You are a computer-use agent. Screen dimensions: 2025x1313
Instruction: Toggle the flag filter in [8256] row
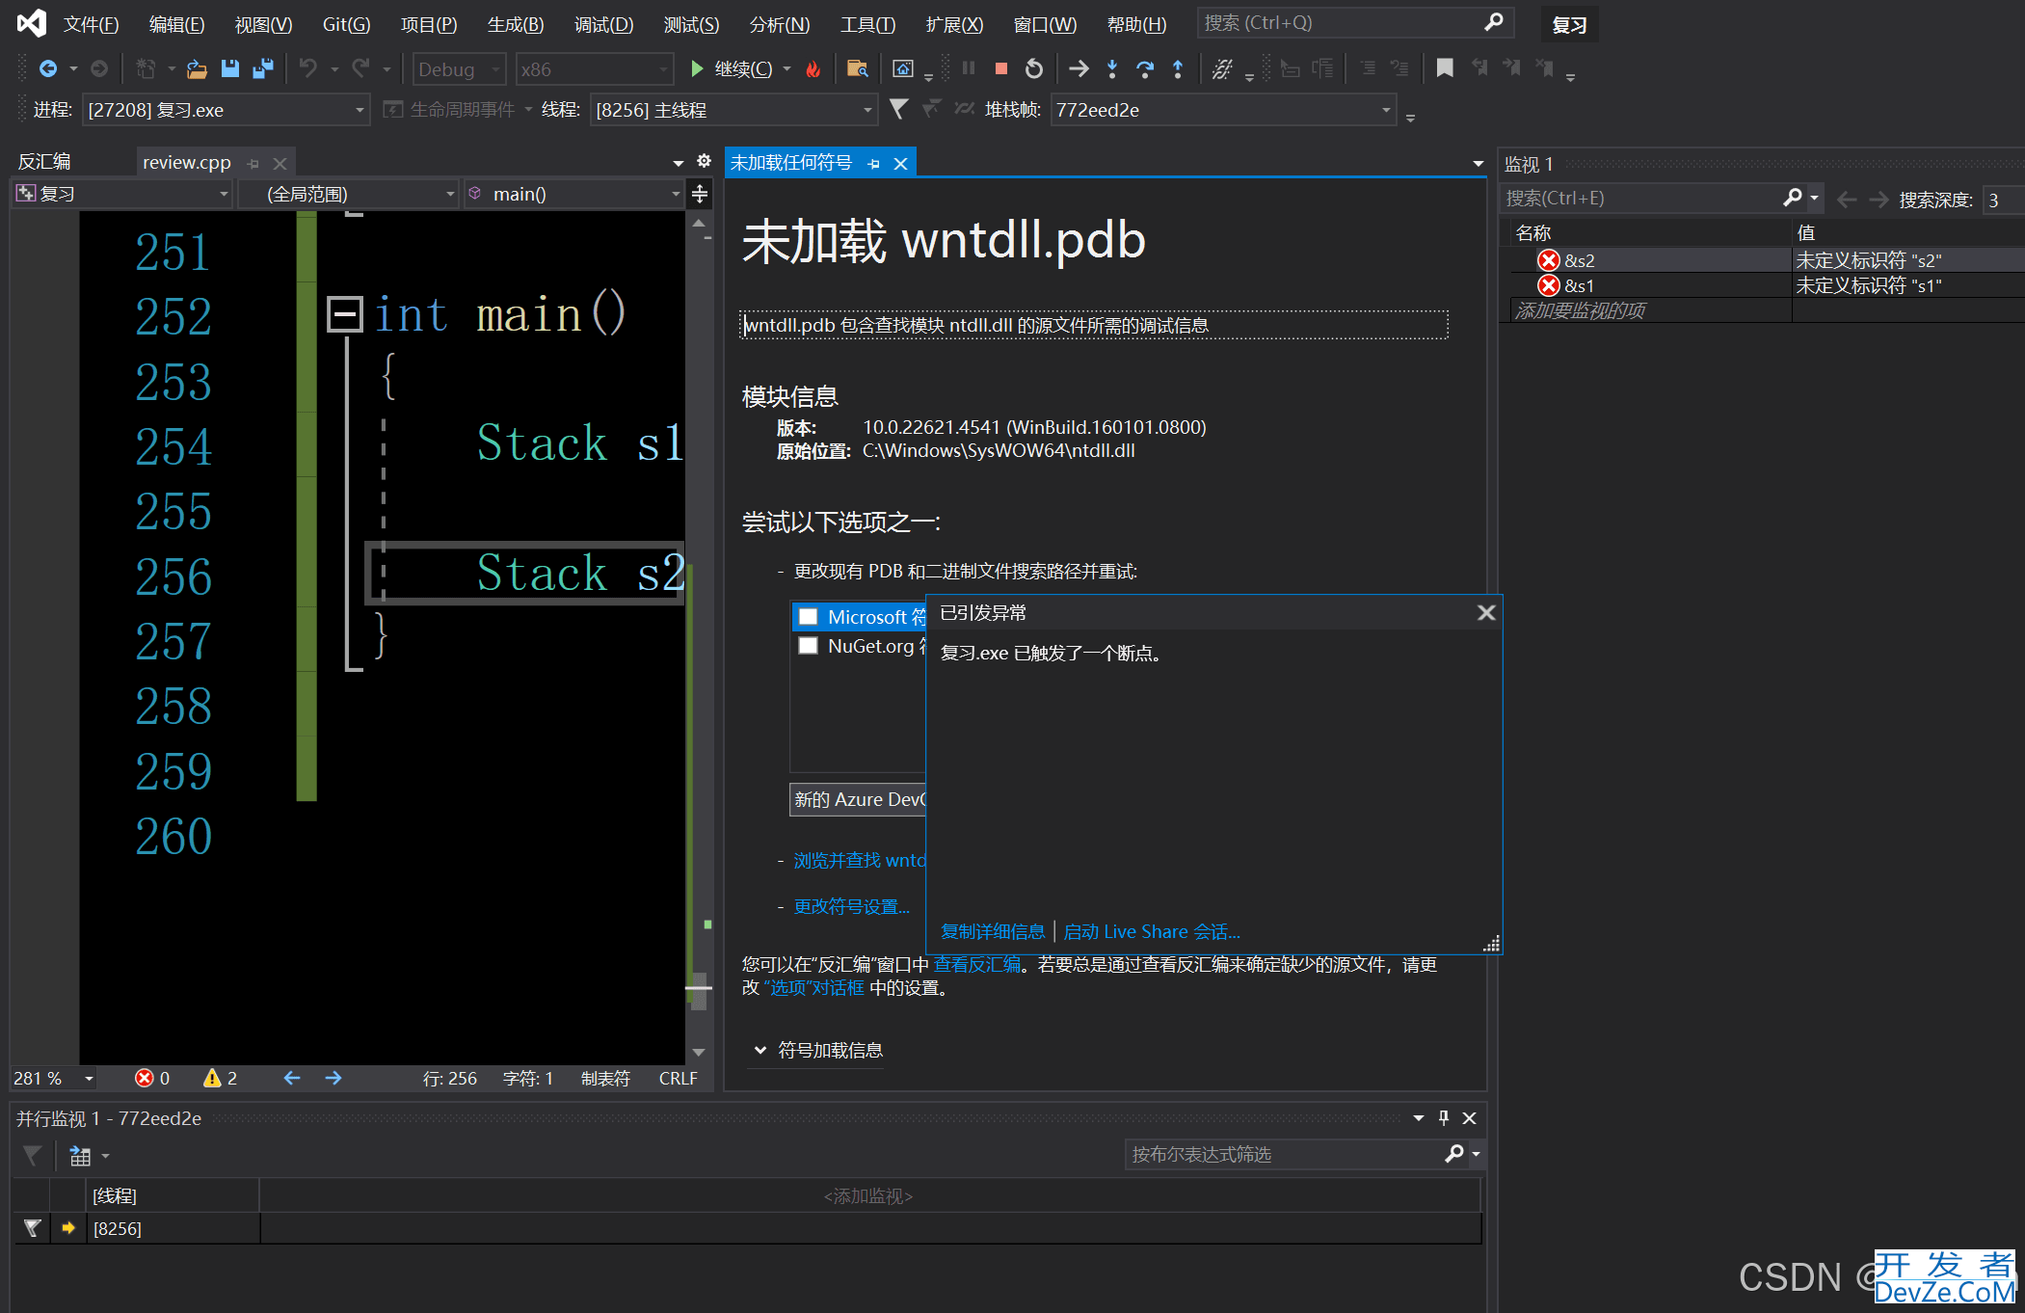pyautogui.click(x=33, y=1227)
